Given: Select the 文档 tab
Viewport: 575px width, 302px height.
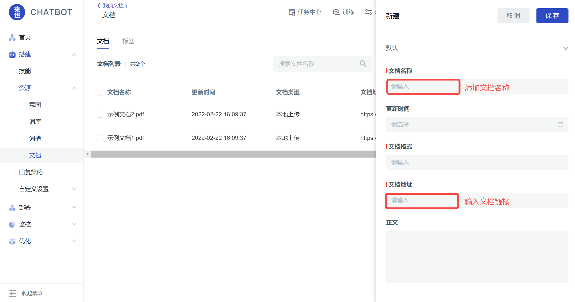Looking at the screenshot, I should [x=103, y=41].
